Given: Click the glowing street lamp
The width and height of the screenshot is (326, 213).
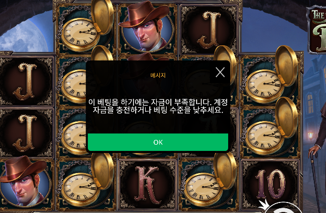Looking at the screenshot, I should point(310,135).
